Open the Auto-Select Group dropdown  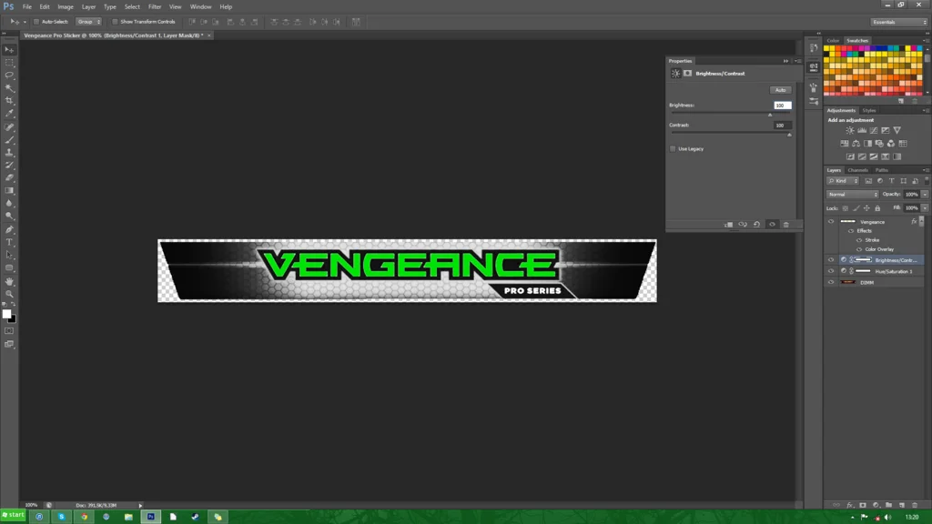click(x=88, y=22)
